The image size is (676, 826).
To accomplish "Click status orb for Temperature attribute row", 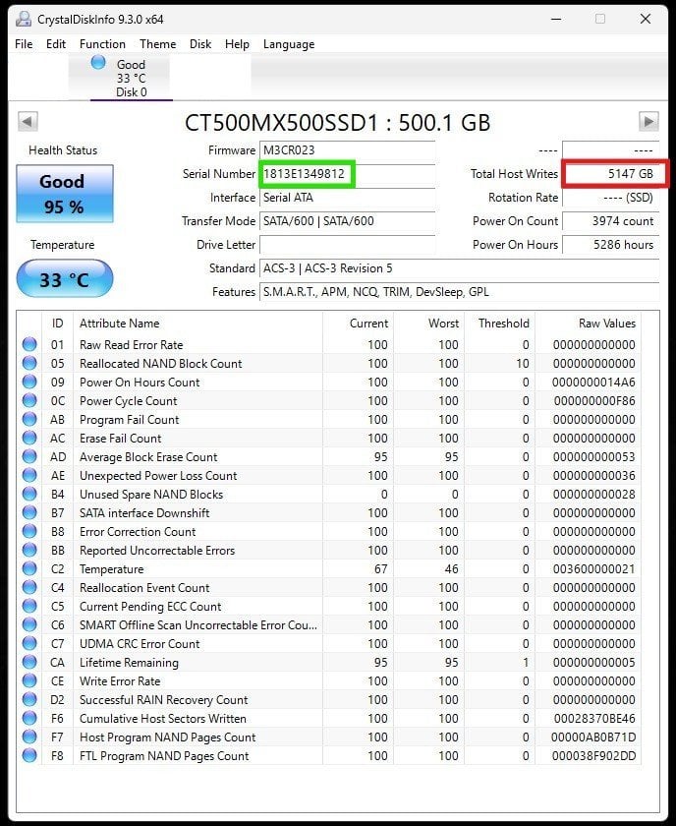I will 29,569.
